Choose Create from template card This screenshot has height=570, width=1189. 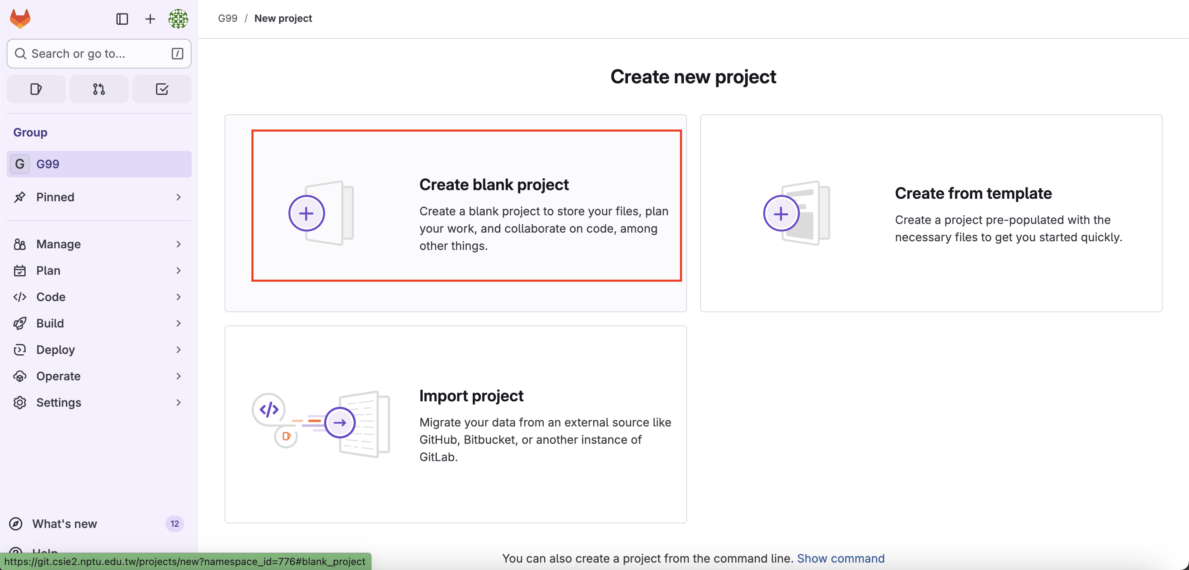click(x=931, y=213)
